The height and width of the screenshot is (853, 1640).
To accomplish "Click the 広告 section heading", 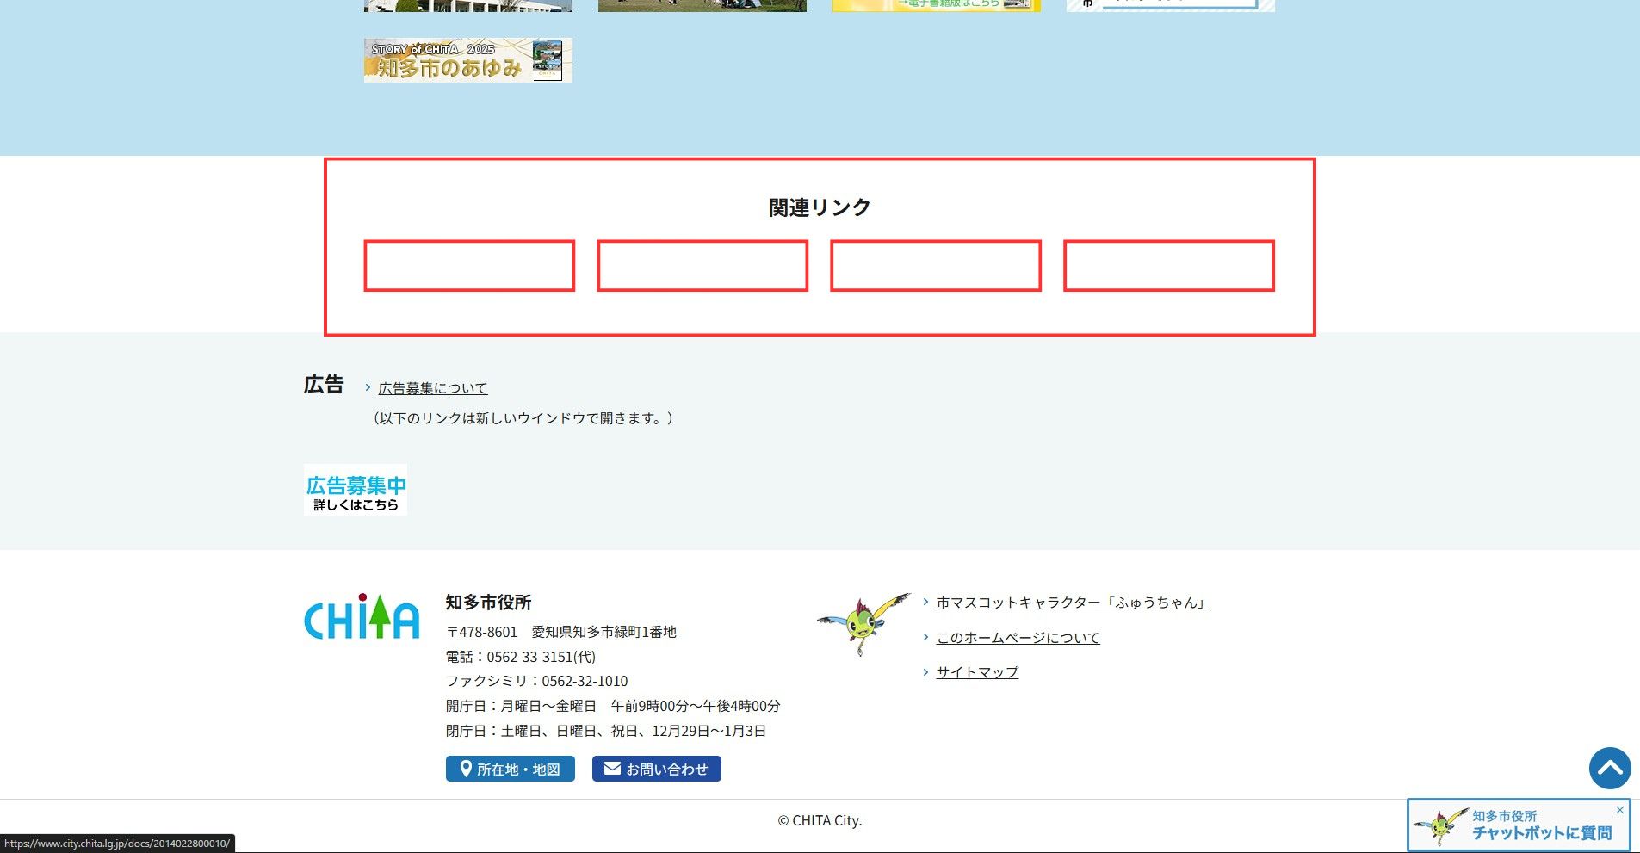I will [x=324, y=385].
